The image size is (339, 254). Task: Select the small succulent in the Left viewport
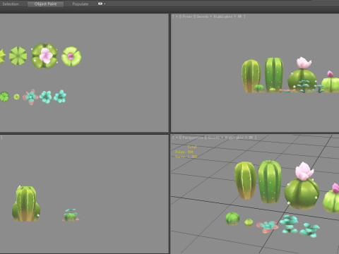point(71,215)
